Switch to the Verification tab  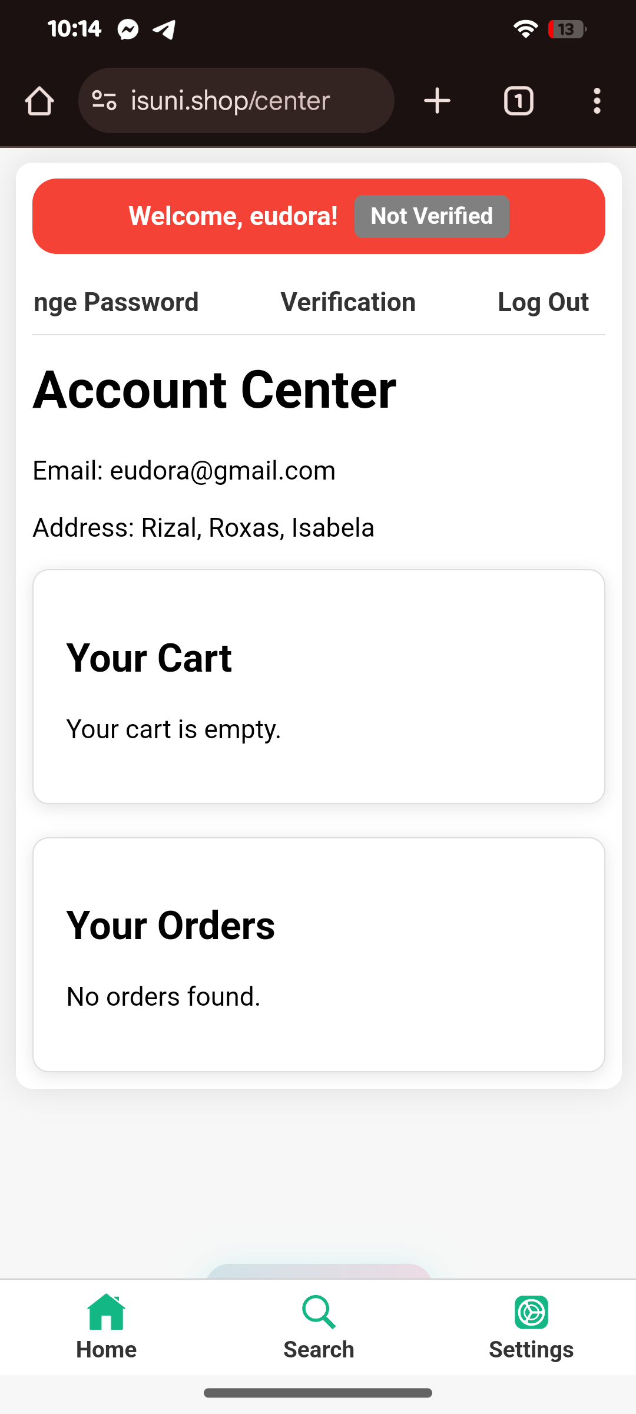(x=348, y=302)
